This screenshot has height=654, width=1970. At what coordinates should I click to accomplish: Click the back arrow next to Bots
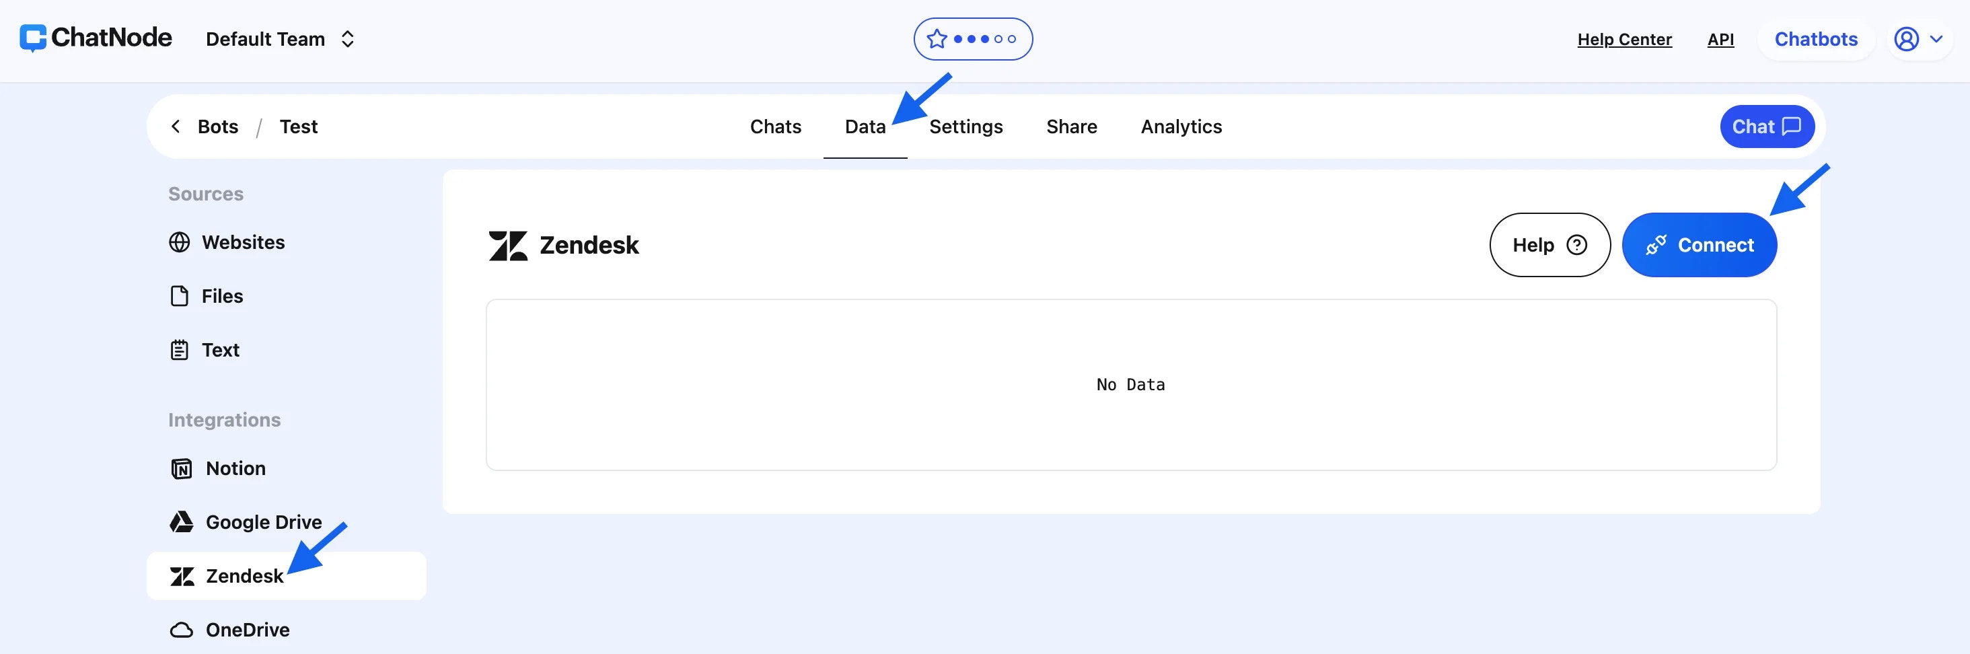tap(175, 126)
